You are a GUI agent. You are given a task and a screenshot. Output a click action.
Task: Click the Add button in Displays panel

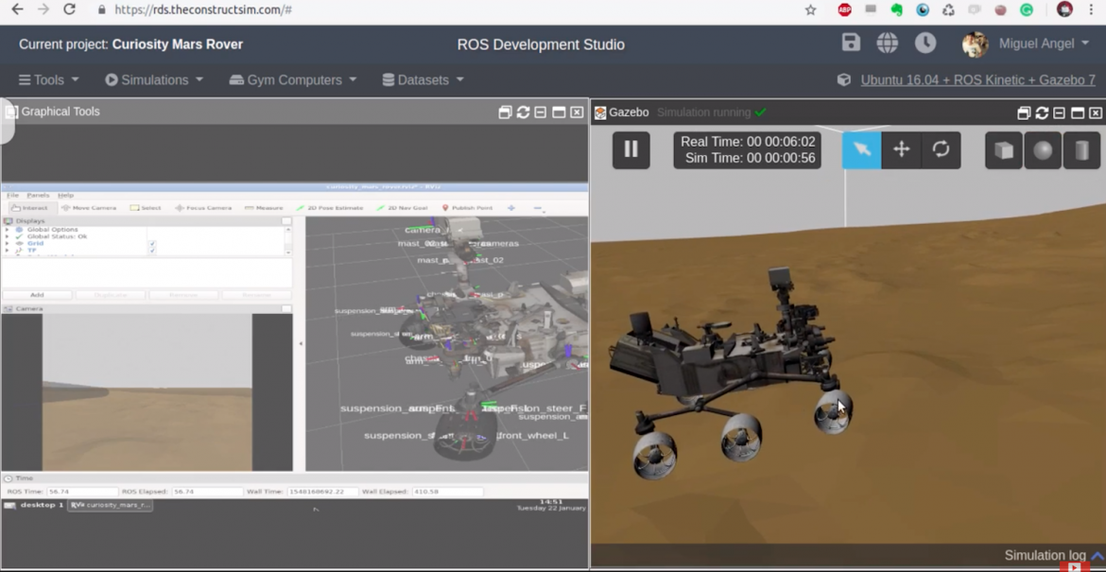[37, 295]
